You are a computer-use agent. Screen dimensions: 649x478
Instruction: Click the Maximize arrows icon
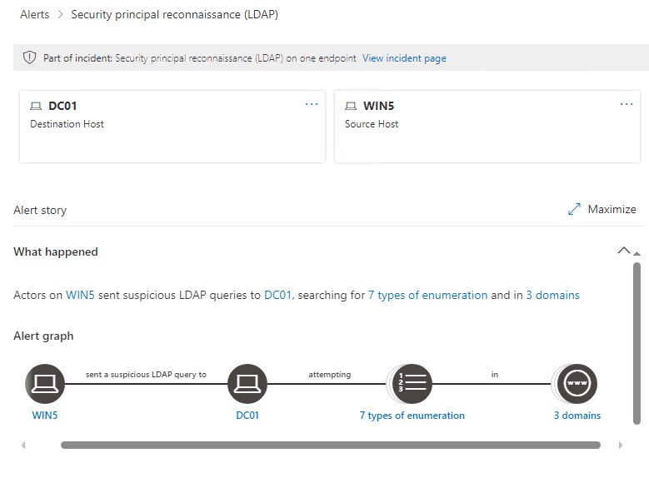point(574,210)
